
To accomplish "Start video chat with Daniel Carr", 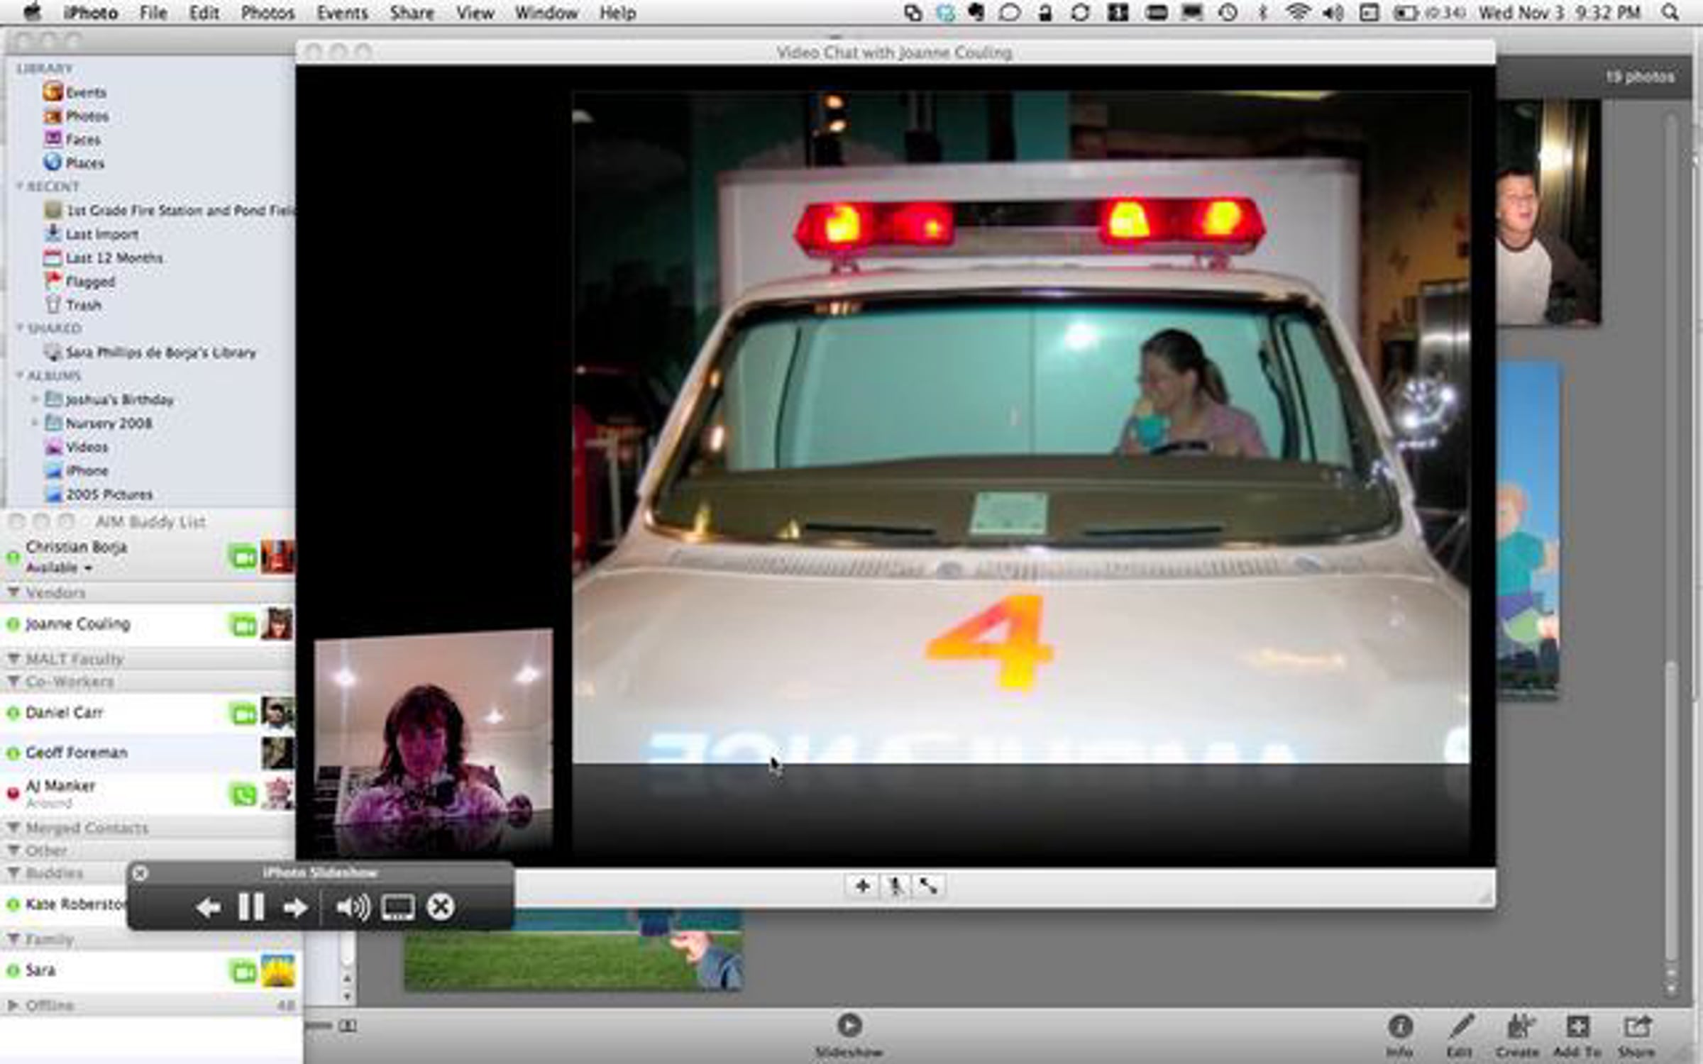I will click(x=243, y=714).
